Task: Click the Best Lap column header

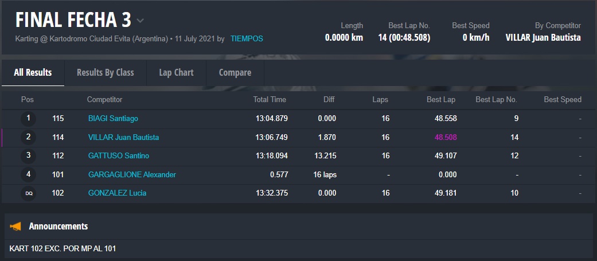Action: click(x=441, y=100)
